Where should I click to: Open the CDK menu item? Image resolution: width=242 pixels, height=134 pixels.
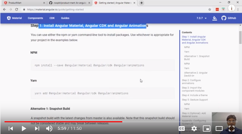click(x=52, y=18)
